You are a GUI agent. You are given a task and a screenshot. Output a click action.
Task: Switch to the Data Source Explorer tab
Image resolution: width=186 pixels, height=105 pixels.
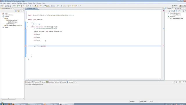click(x=52, y=82)
